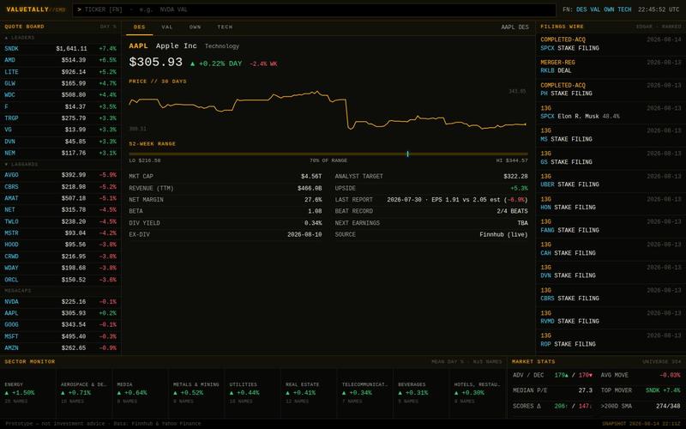Select AVGO in laggards list
The height and width of the screenshot is (429, 686).
click(61, 175)
